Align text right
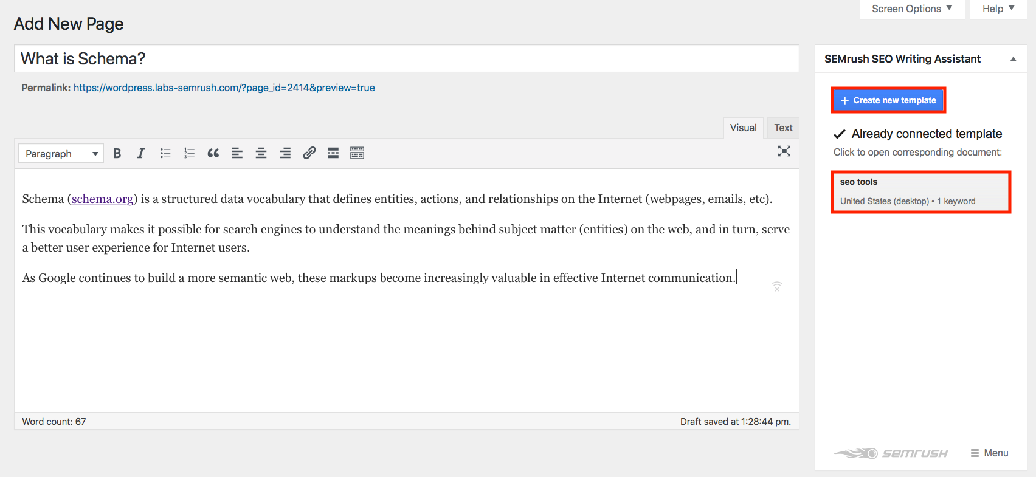This screenshot has width=1036, height=477. [x=285, y=153]
